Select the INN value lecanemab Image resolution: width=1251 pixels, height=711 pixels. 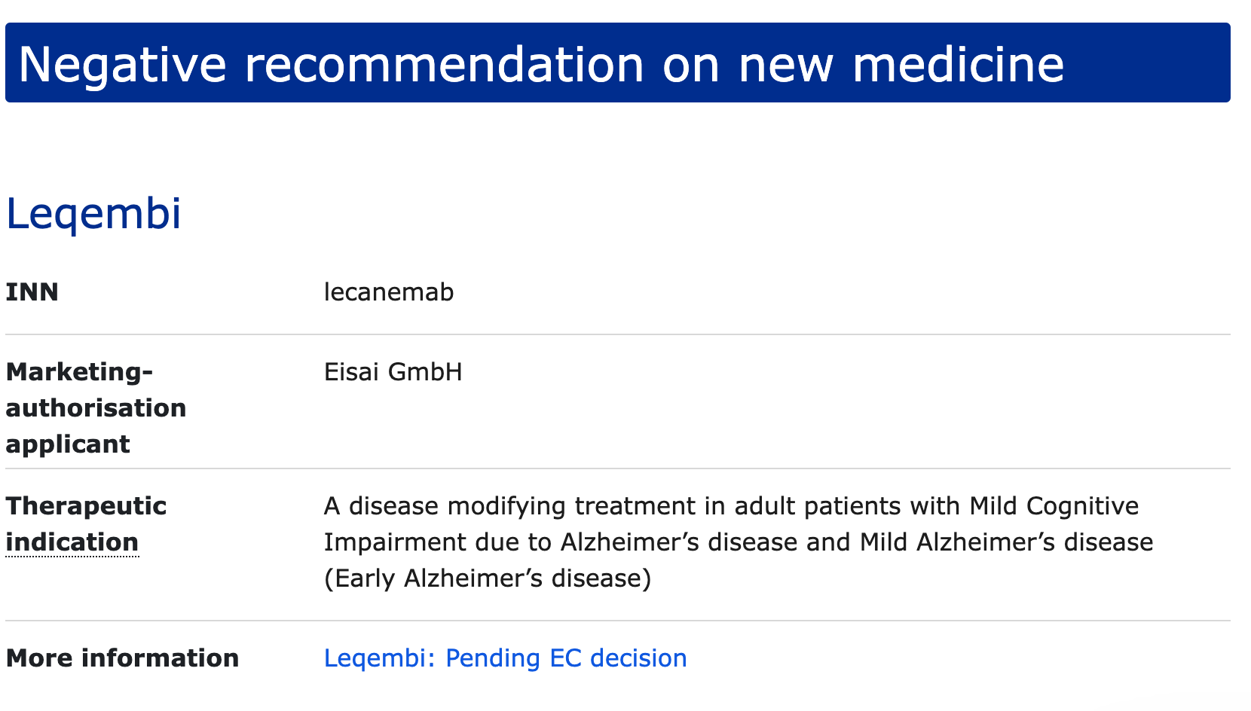click(x=389, y=292)
